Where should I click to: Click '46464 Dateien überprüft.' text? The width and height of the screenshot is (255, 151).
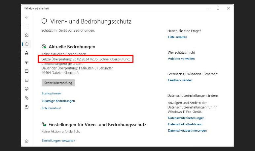[x=60, y=73]
